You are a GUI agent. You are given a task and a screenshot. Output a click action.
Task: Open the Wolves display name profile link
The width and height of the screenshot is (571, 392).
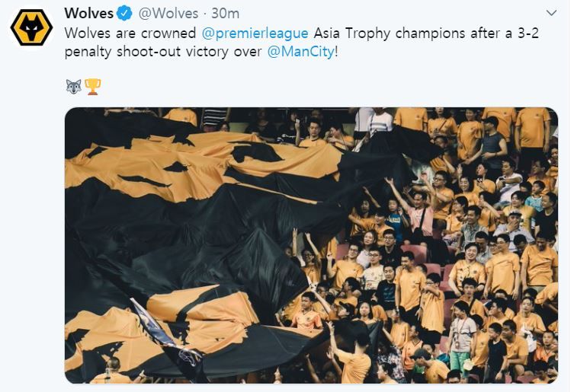(88, 14)
